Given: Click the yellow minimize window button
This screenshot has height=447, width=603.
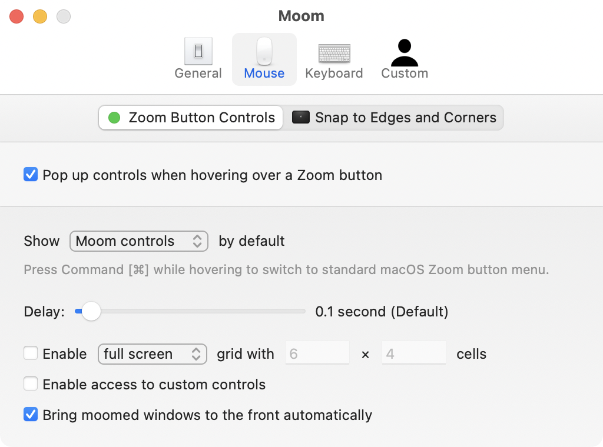Looking at the screenshot, I should pos(40,16).
